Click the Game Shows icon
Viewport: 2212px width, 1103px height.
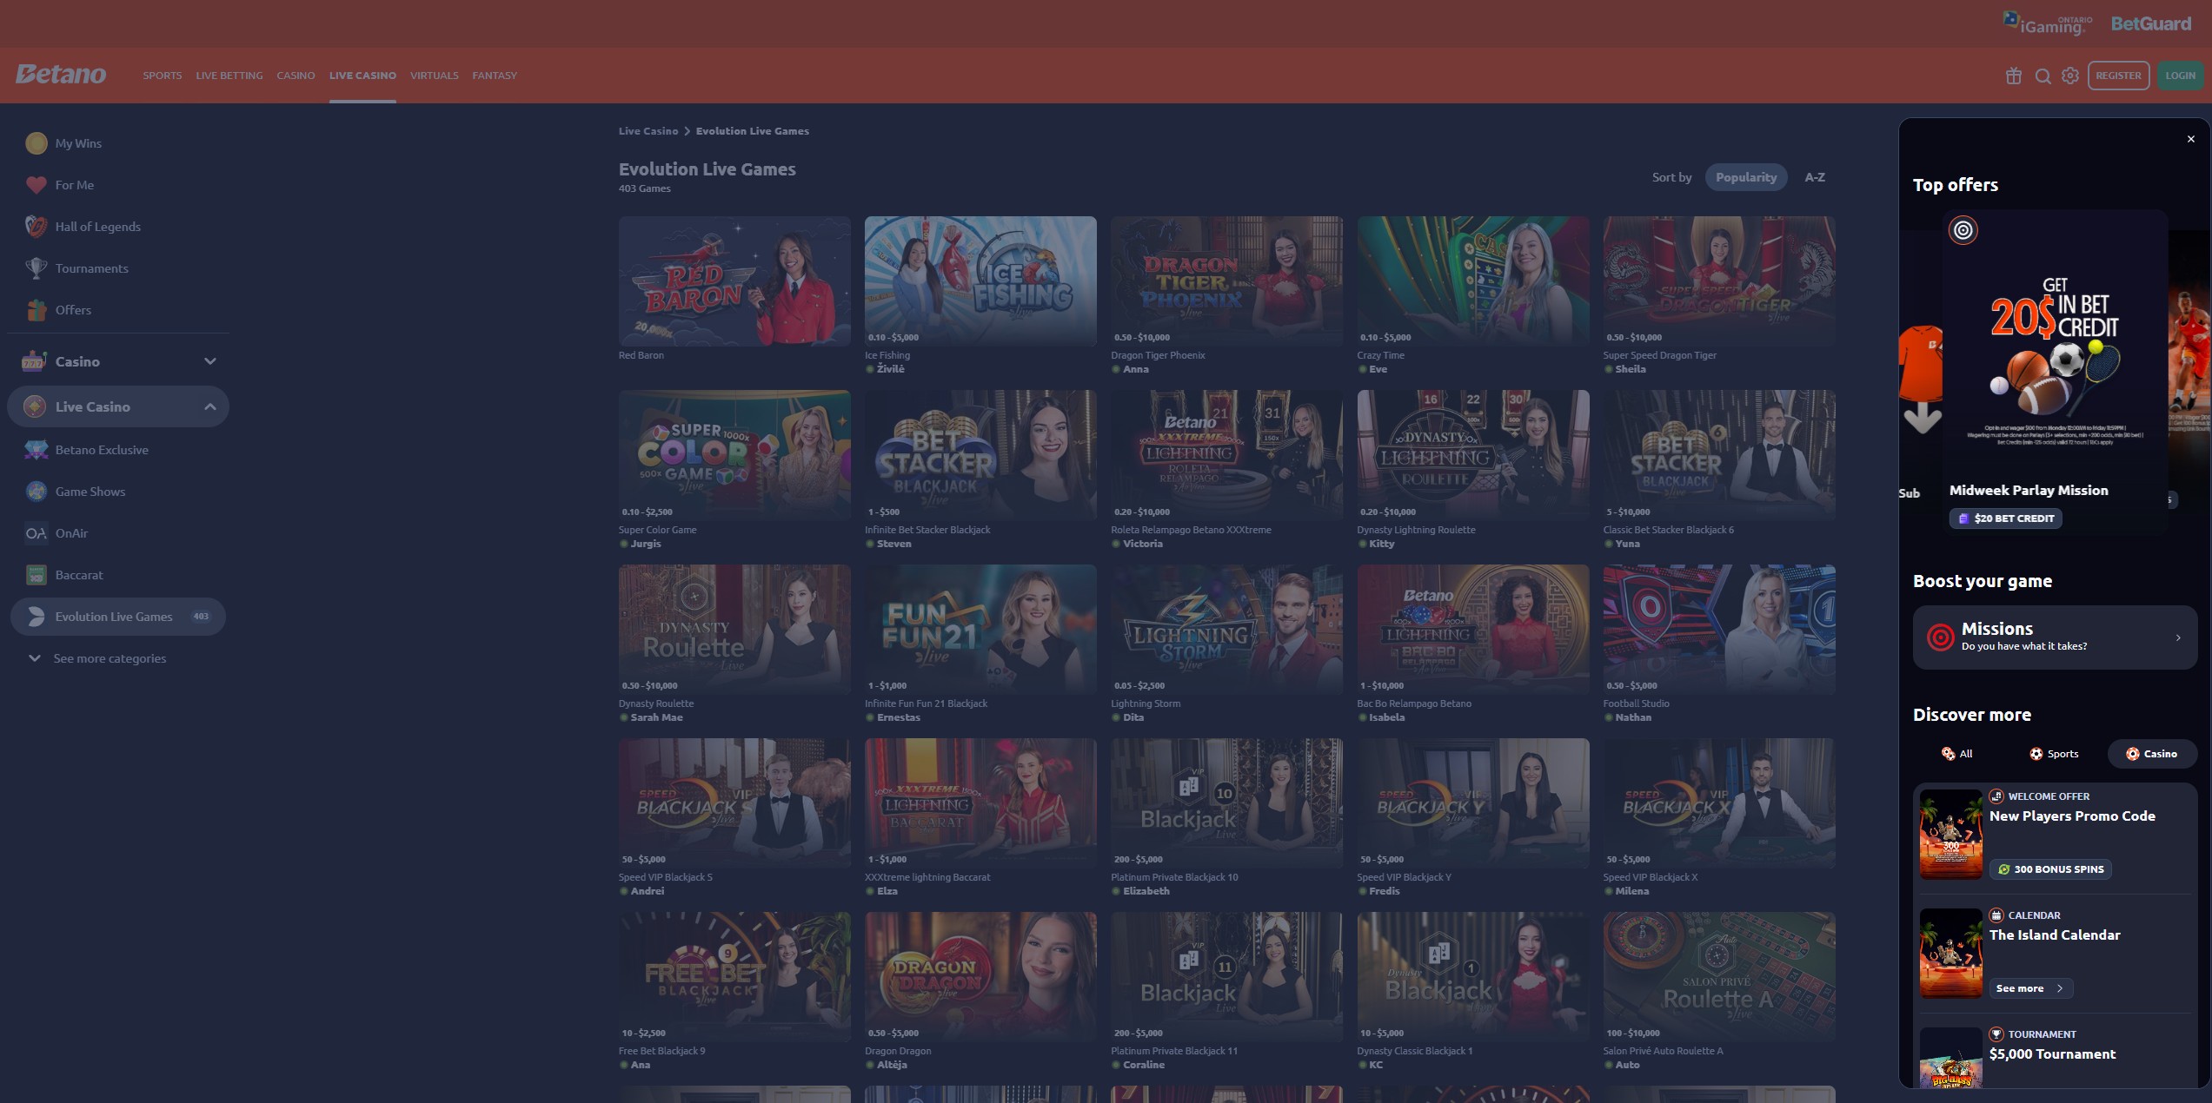coord(36,492)
